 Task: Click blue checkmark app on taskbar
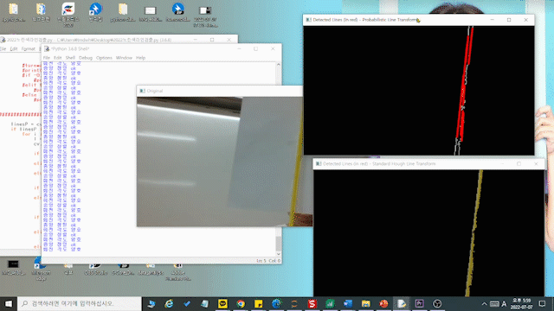187,303
